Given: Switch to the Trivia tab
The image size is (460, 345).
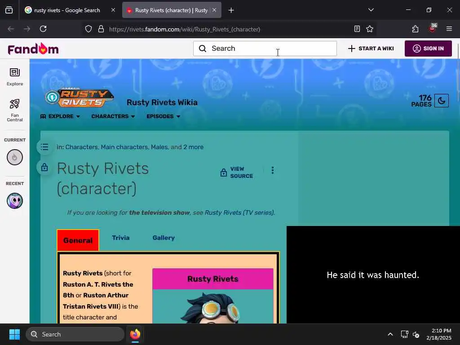Looking at the screenshot, I should 120,238.
